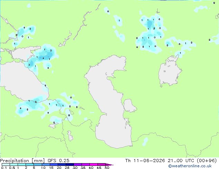The height and width of the screenshot is (169, 219).
Task: Click the 0.5–1 mm legend color swatch
Action: [x=14, y=165]
